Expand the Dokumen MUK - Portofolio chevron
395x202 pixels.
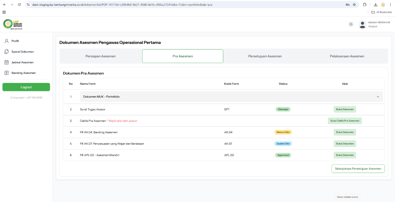[378, 97]
